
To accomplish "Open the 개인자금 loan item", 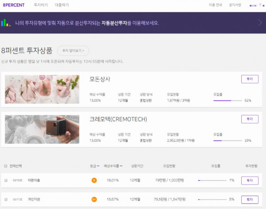I will [34, 199].
